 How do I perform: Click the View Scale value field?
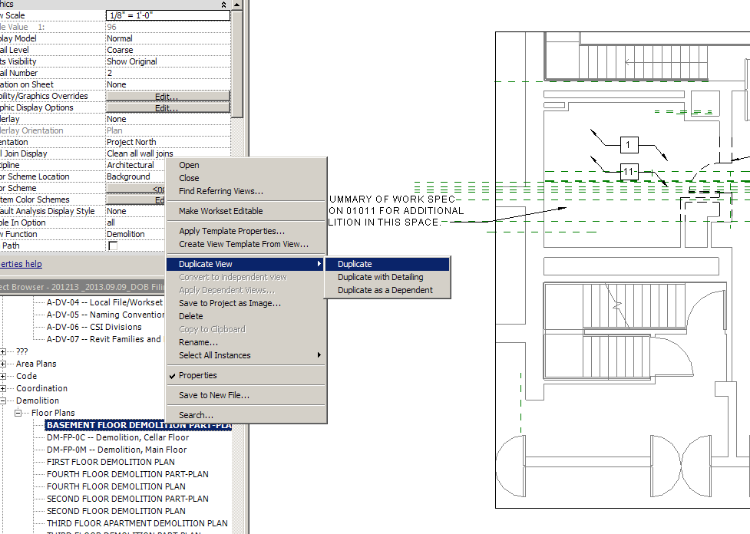click(167, 15)
